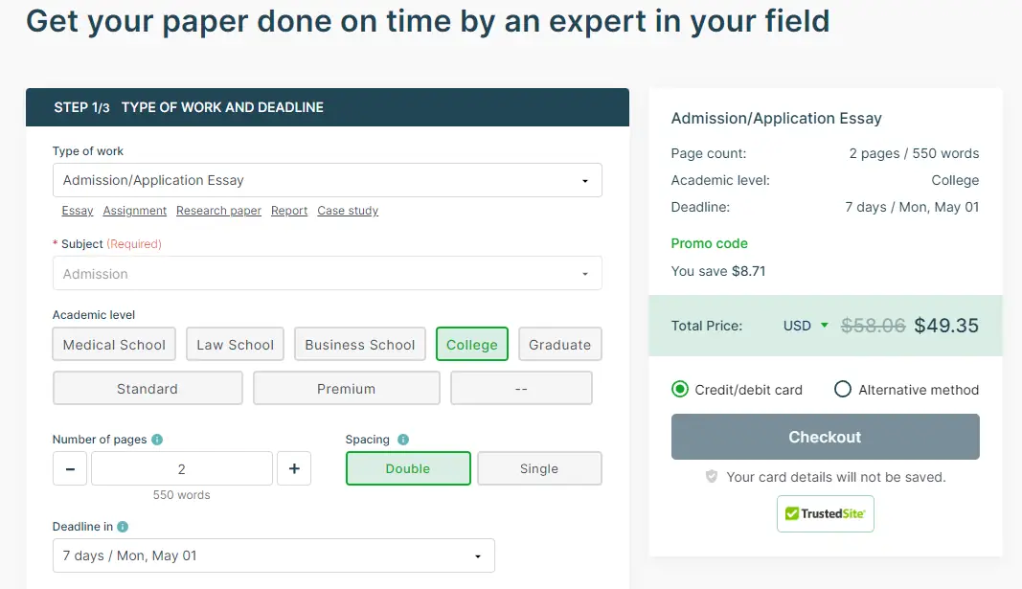Choose the Alternative method payment option
The height and width of the screenshot is (589, 1022).
tap(843, 389)
